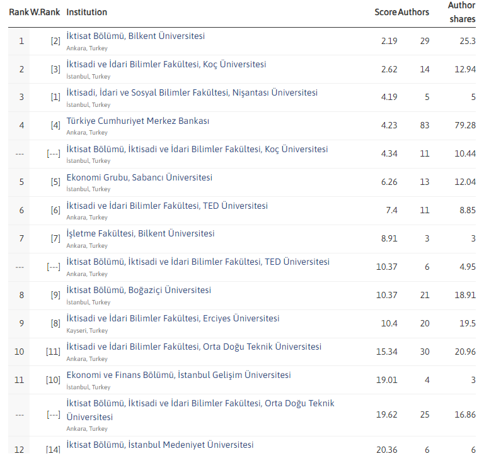Select authors count 30
Image resolution: width=484 pixels, height=461 pixels.
(x=425, y=352)
